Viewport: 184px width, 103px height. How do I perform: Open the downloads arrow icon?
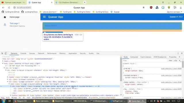tap(181, 8)
